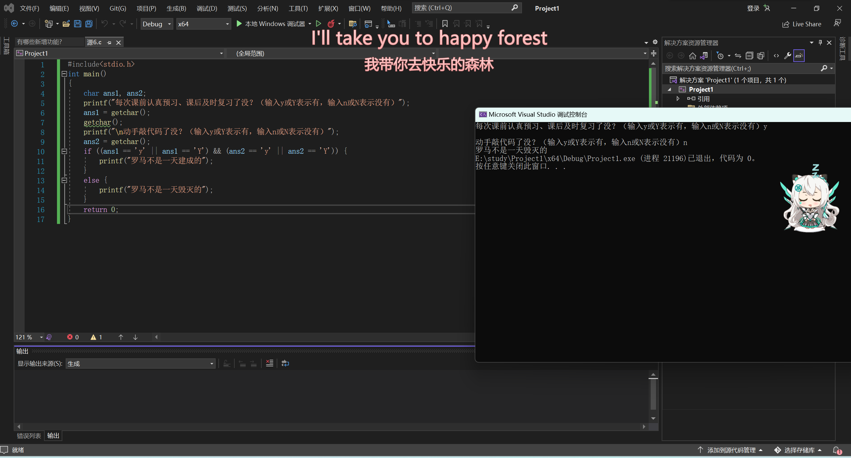
Task: Open the Debug configuration dropdown
Action: click(157, 24)
